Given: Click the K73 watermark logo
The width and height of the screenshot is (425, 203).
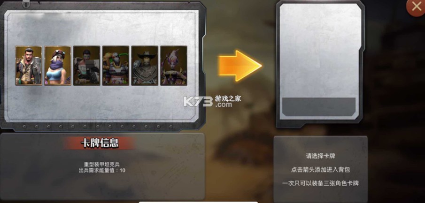Looking at the screenshot, I should click(198, 101).
